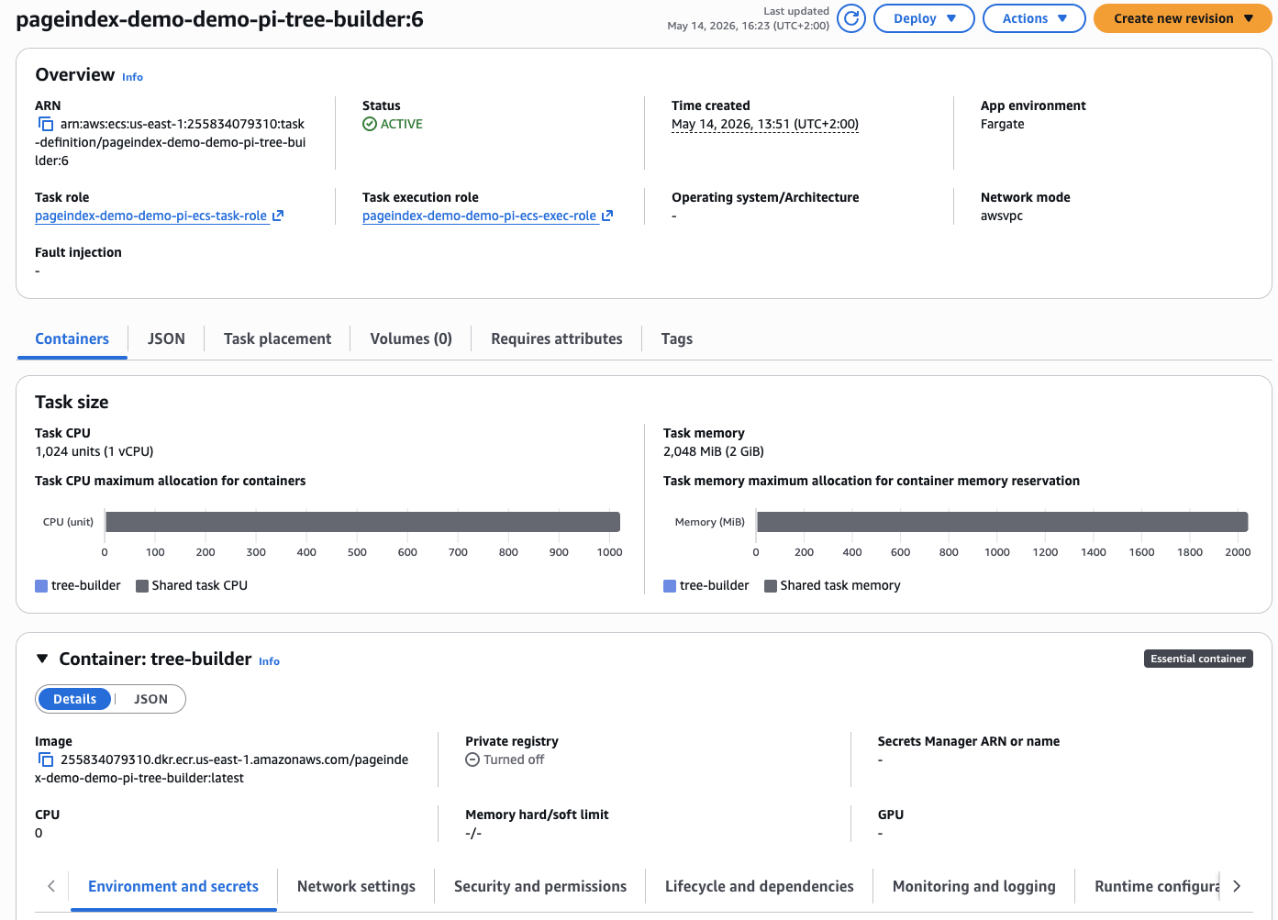Open the task definition JSON tab
This screenshot has height=920, width=1278.
166,338
